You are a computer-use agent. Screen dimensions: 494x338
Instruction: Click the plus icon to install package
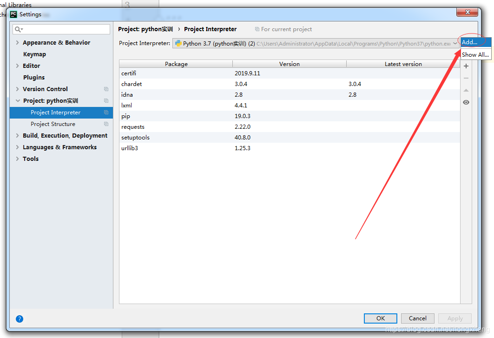pyautogui.click(x=466, y=66)
